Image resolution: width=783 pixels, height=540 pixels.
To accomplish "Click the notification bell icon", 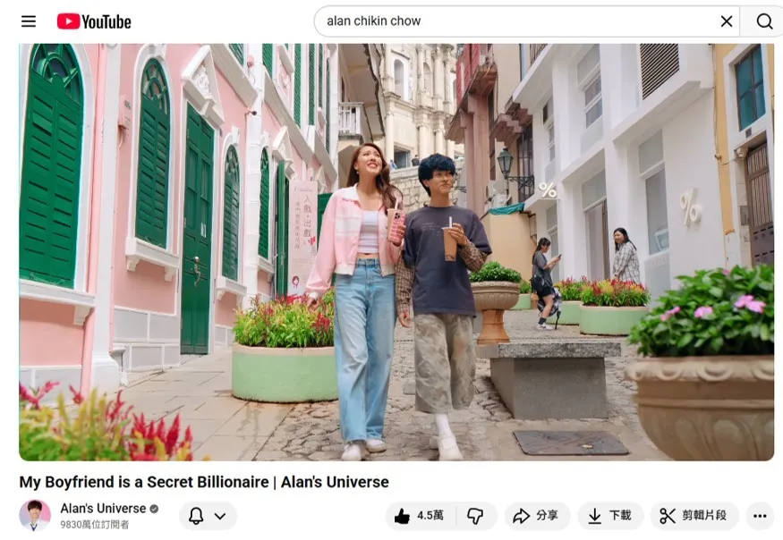I will 196,516.
